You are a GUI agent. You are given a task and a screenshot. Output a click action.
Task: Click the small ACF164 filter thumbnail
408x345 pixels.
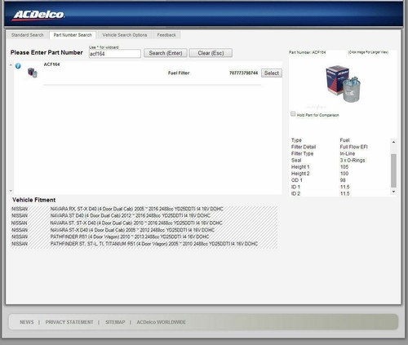tap(33, 73)
